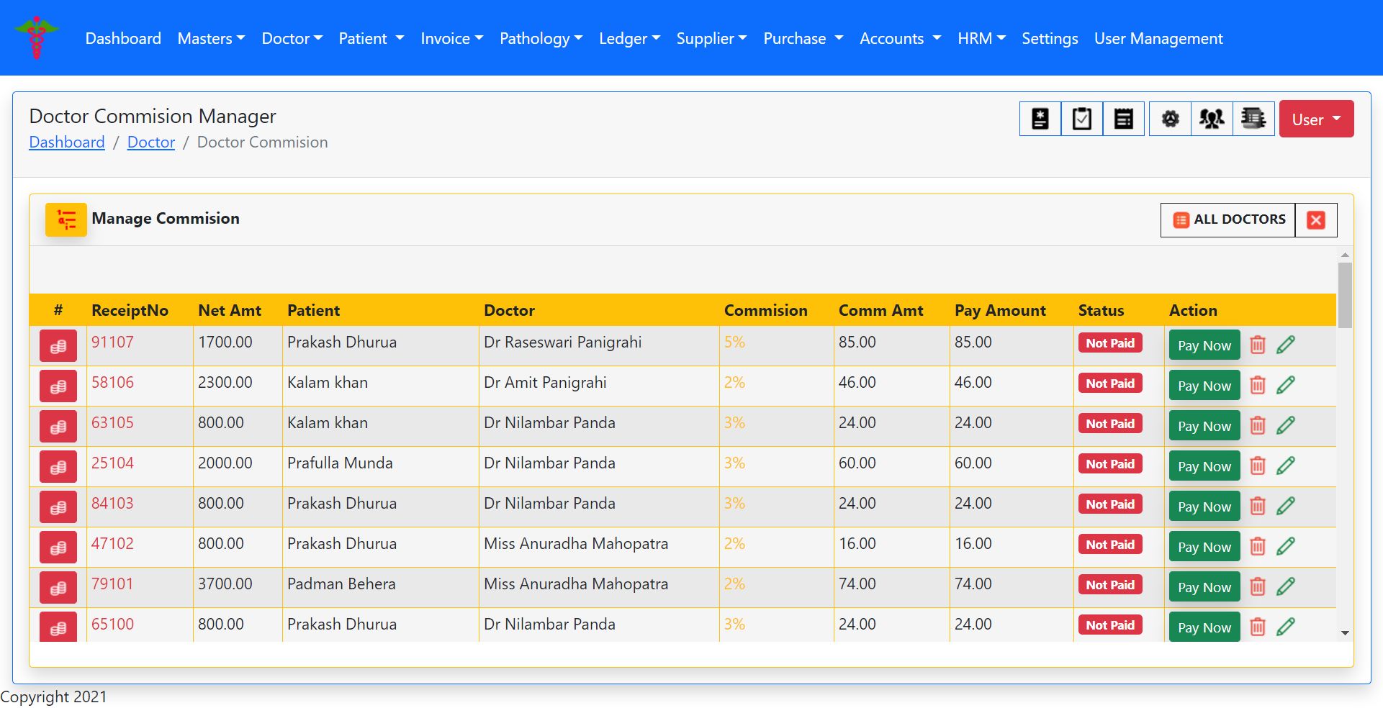Open the Masters menu
The width and height of the screenshot is (1383, 708).
coord(211,39)
